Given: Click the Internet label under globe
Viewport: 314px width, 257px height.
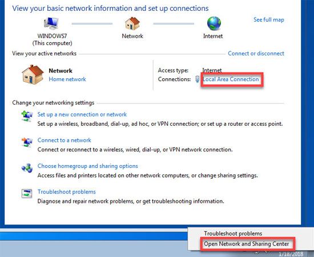Looking at the screenshot, I should 213,36.
